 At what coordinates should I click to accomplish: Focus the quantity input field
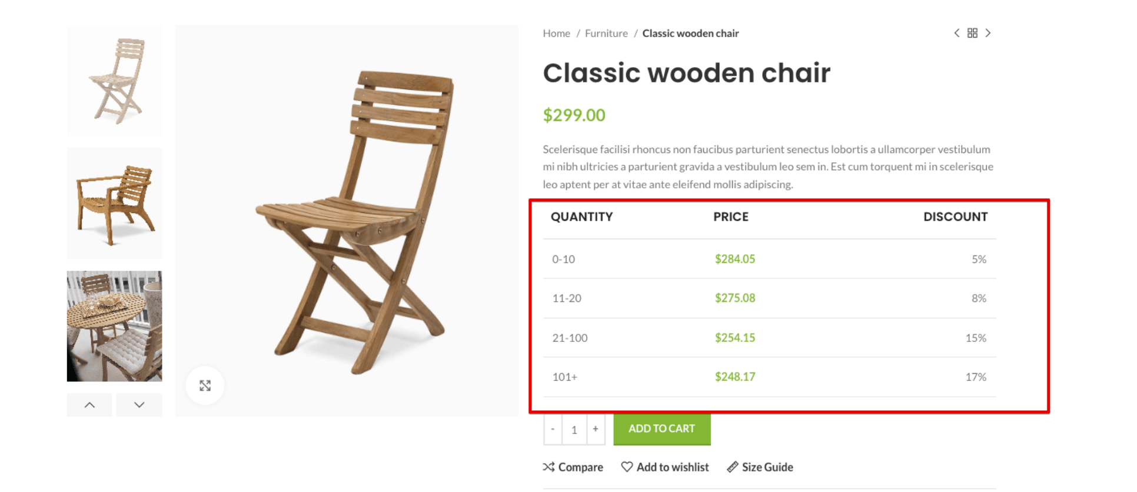click(574, 429)
